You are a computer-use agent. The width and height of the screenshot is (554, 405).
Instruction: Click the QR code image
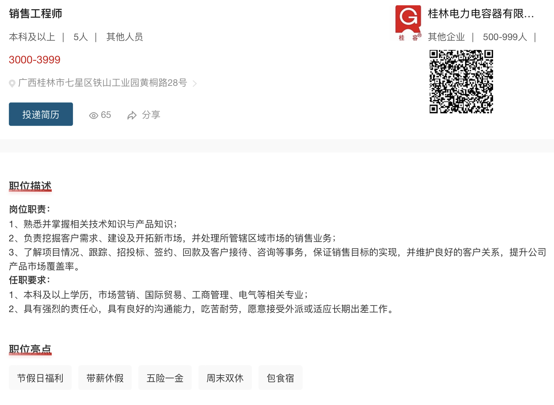[x=461, y=81]
